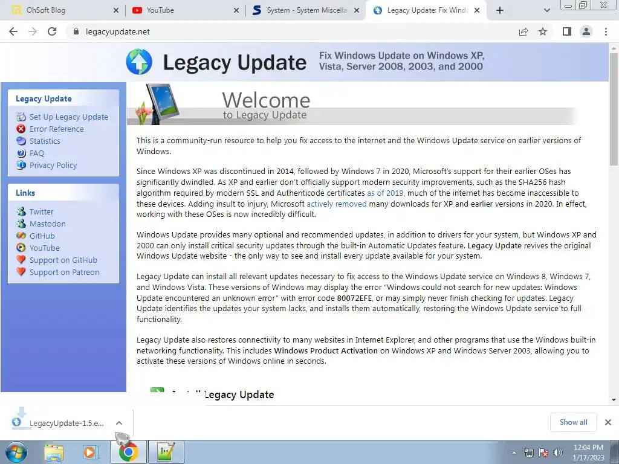Image resolution: width=619 pixels, height=464 pixels.
Task: Close the YouTube tab
Action: click(x=236, y=10)
